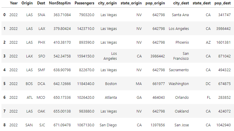Click the MCO destination code cell
Image resolution: width=234 pixels, height=131 pixels.
41,98
